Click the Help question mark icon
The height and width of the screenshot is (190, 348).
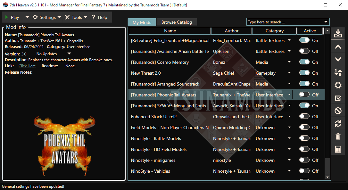coord(93,17)
